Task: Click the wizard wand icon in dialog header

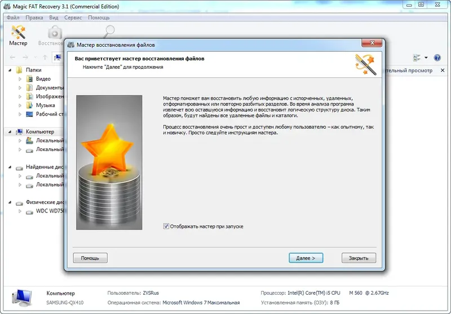Action: [x=365, y=64]
